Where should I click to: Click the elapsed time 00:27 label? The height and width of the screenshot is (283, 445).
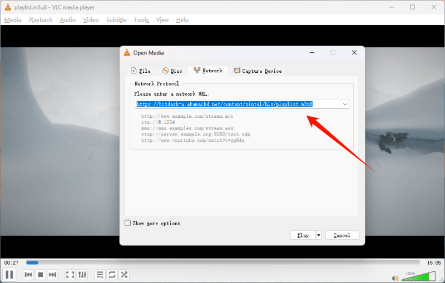pyautogui.click(x=11, y=262)
